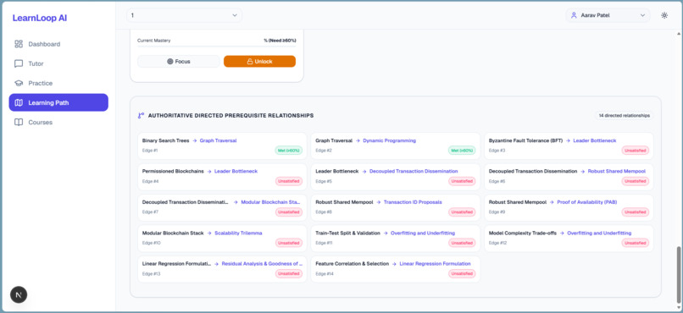Click the Modular Blockchain Sta... link in Edge #7
The width and height of the screenshot is (683, 313).
271,202
